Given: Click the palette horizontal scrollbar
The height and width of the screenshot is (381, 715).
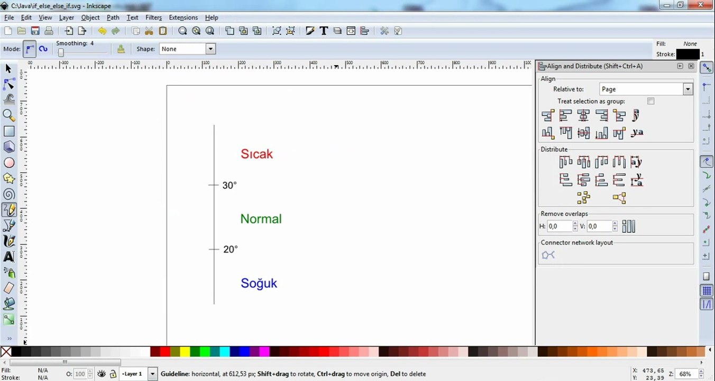Looking at the screenshot, I should [x=65, y=362].
